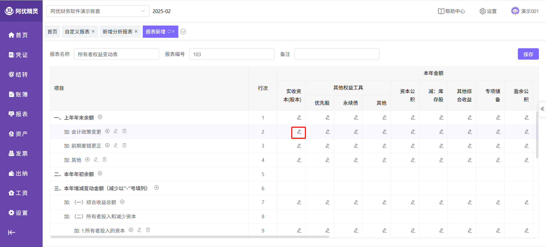
Task: Switch to the 新增分析报表 tab
Action: 117,32
